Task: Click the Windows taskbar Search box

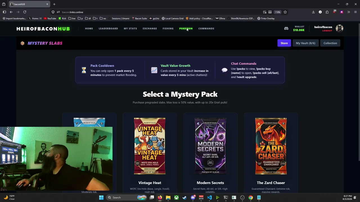Action: coord(127,198)
